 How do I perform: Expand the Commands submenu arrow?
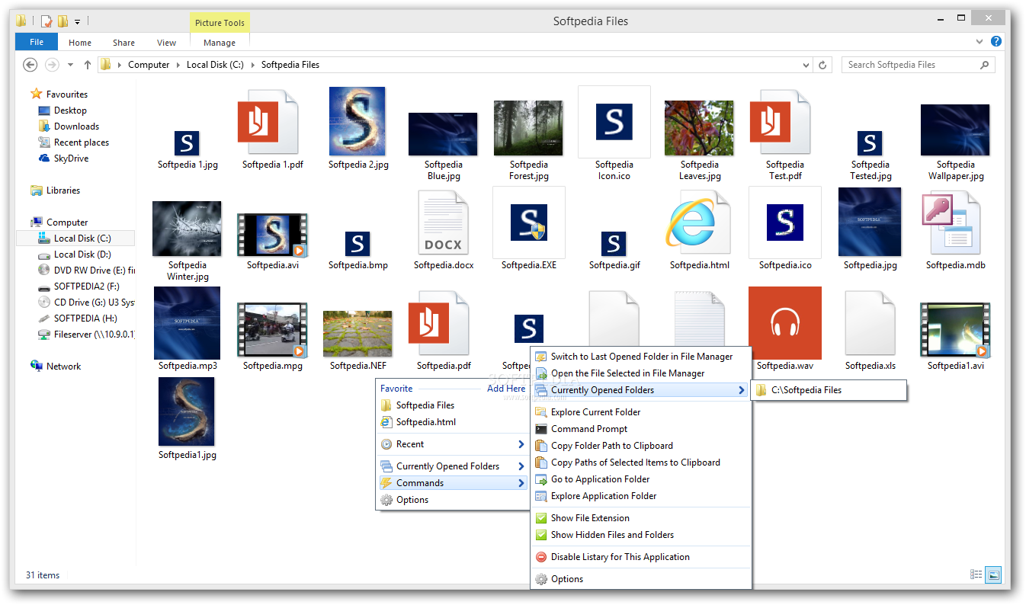(521, 483)
